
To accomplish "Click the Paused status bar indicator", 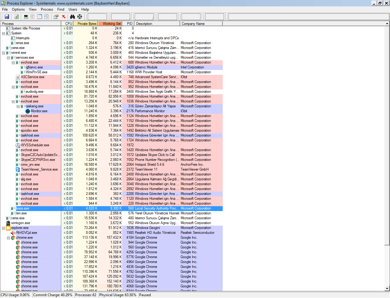I will pyautogui.click(x=145, y=295).
